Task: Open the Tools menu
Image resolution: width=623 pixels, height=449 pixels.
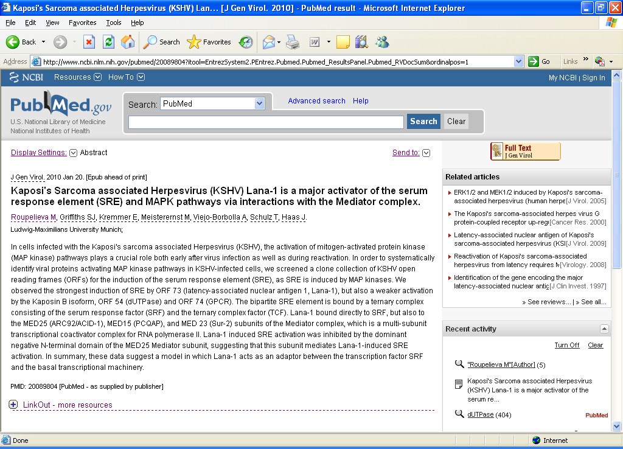Action: point(114,23)
